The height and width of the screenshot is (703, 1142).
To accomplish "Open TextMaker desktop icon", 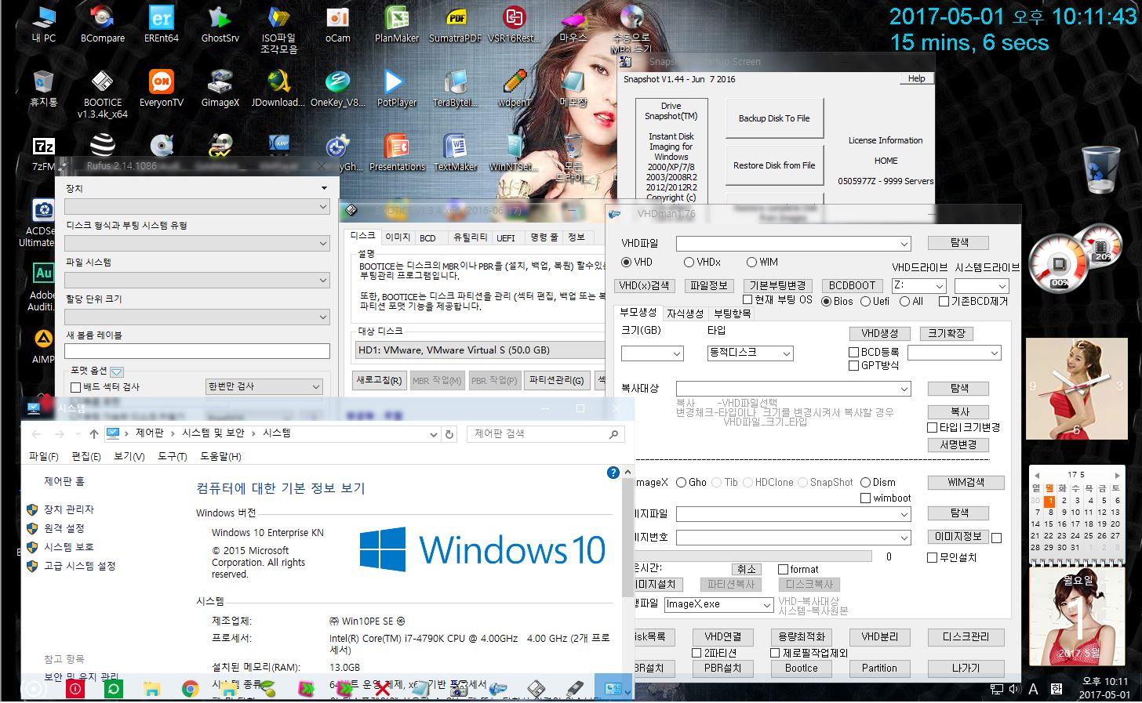I will tap(455, 153).
